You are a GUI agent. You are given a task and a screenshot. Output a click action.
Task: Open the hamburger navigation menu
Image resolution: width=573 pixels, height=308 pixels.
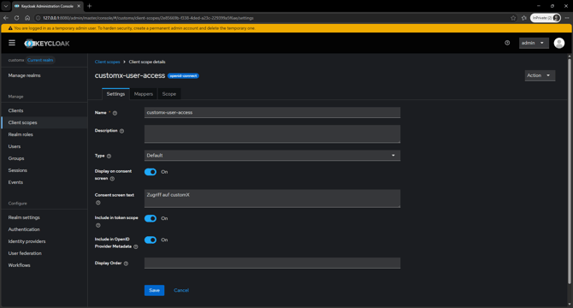[12, 43]
